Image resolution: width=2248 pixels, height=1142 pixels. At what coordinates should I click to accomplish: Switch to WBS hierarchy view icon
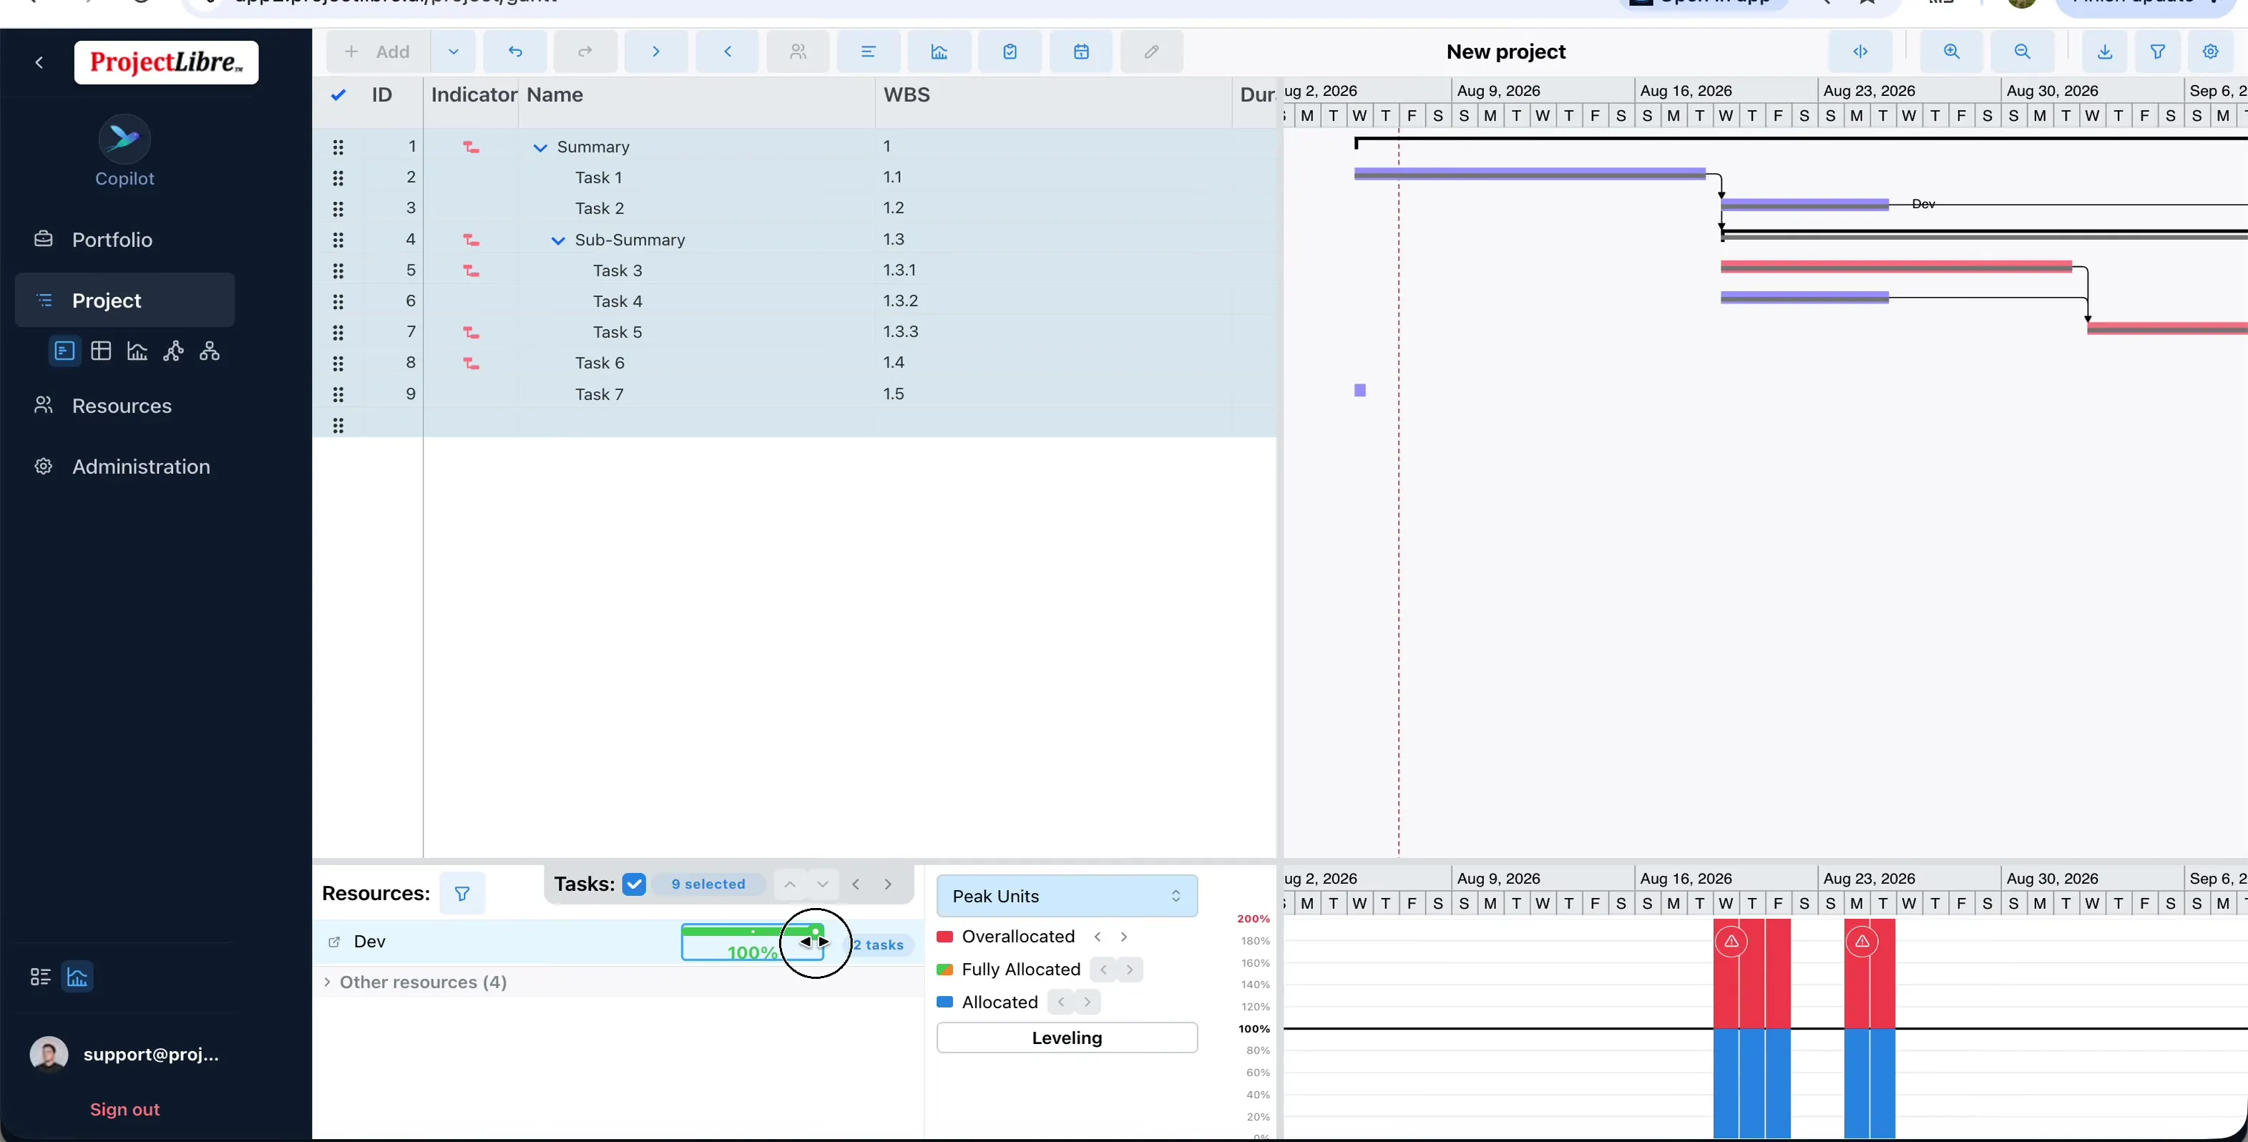(x=210, y=351)
